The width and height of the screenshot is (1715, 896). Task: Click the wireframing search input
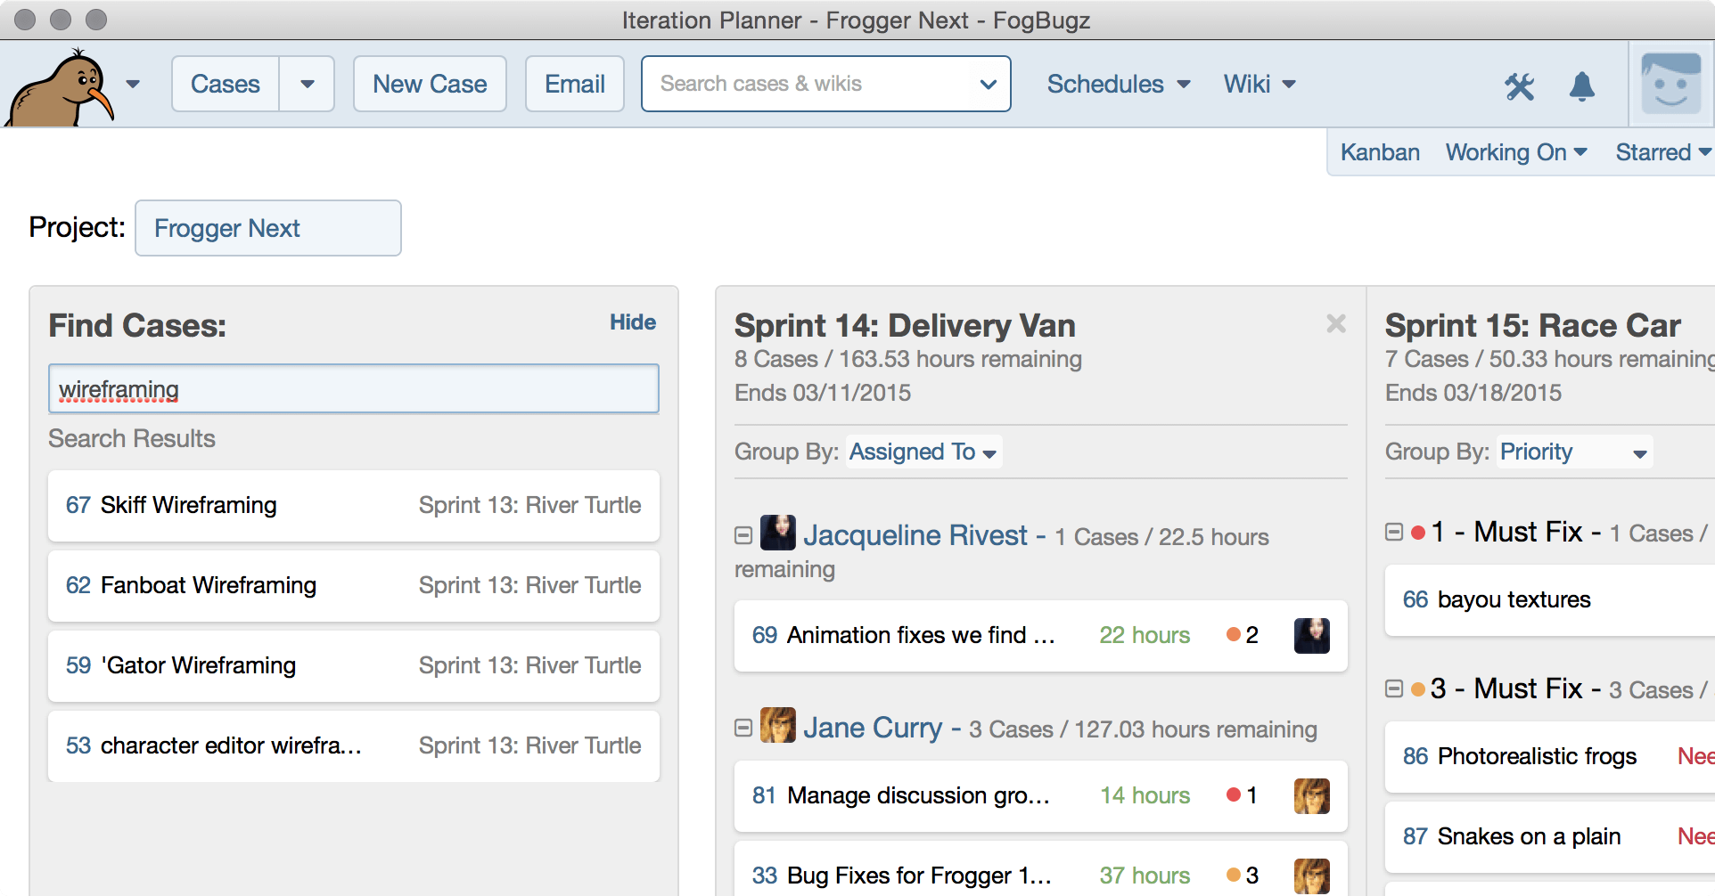point(354,389)
